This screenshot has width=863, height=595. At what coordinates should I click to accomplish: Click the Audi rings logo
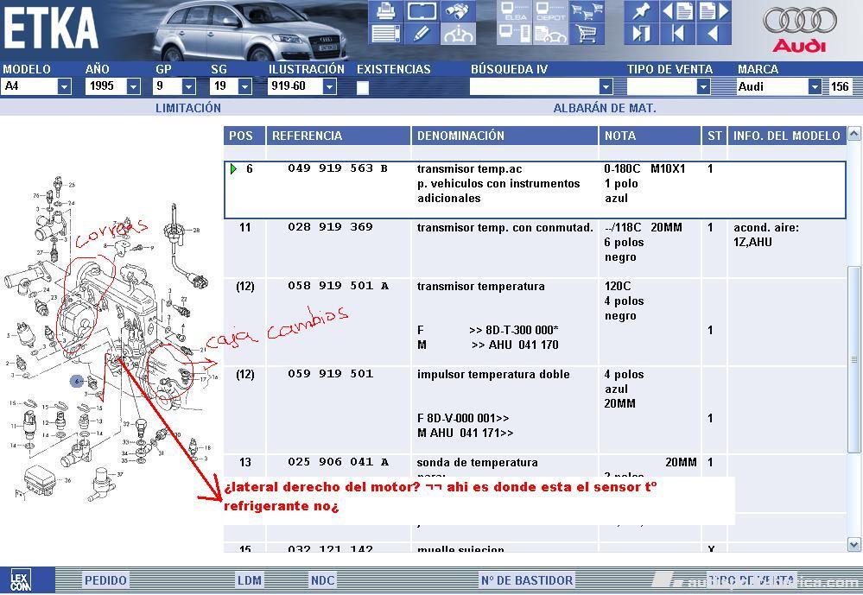click(x=799, y=21)
